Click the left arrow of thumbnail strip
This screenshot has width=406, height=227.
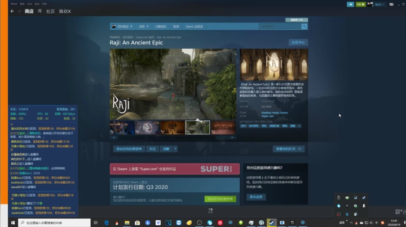tap(114, 138)
